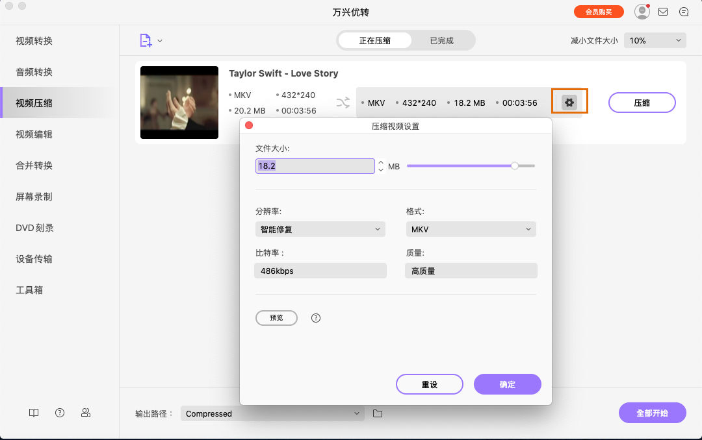Screen dimensions: 702x440
Task: Open the 分辨率 dropdown showing 智能修复
Action: click(320, 229)
